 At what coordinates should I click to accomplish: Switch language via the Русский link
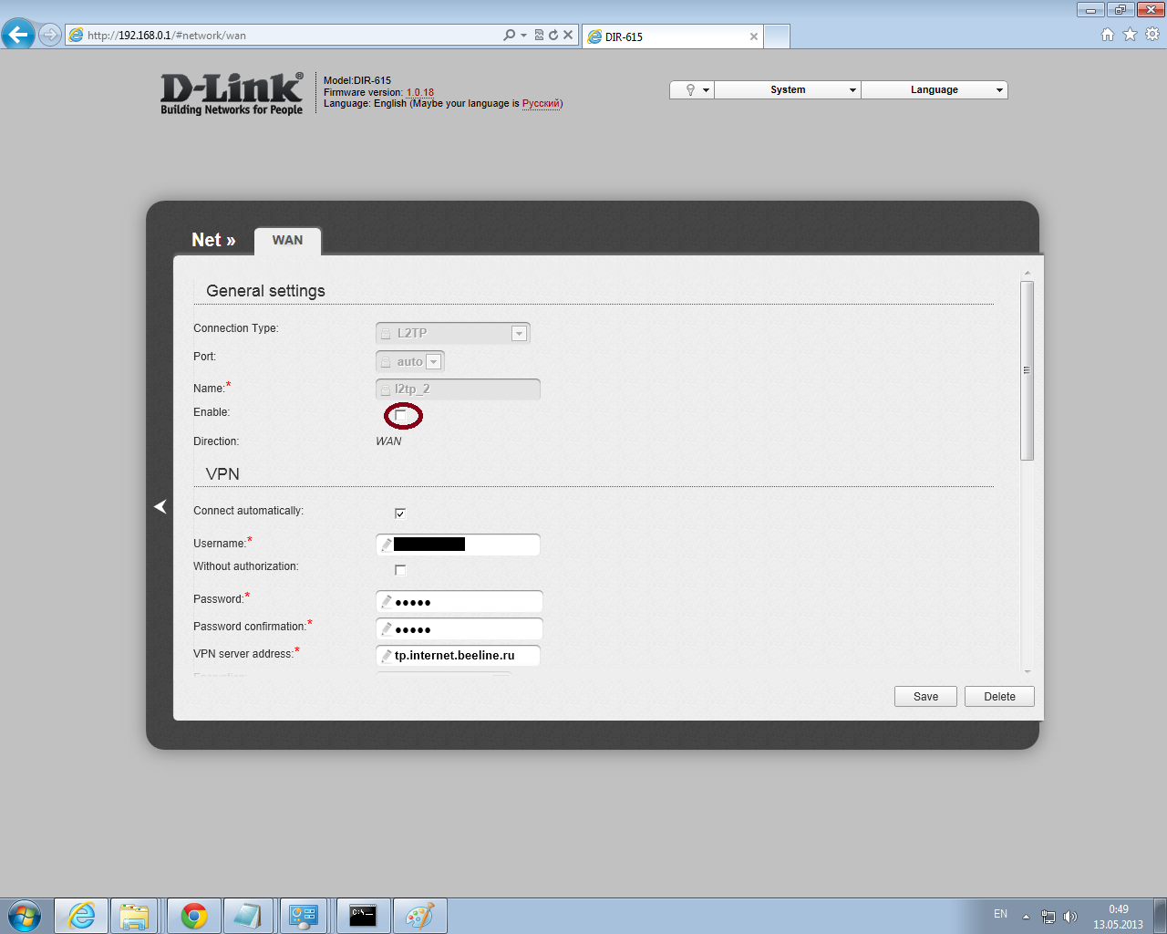pyautogui.click(x=541, y=103)
